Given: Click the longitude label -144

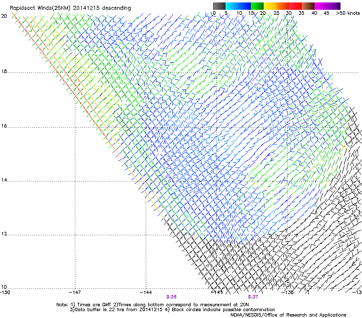Looking at the screenshot, I should click(x=146, y=293).
